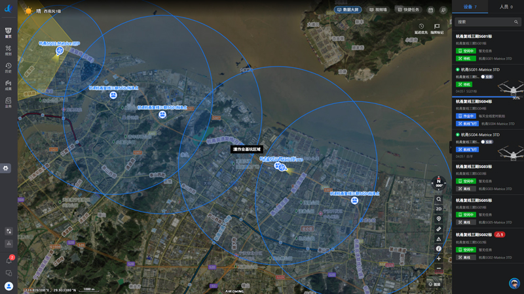Screen dimensions: 524x294
Task: Select the ruler measurement map tool
Action: [439, 229]
